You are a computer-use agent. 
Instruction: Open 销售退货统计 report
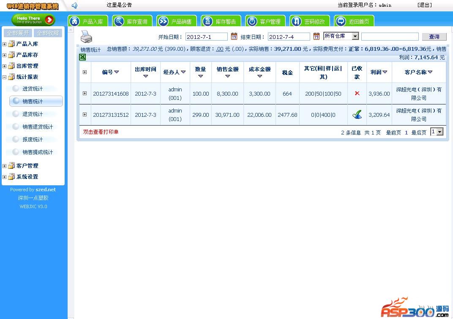[38, 126]
